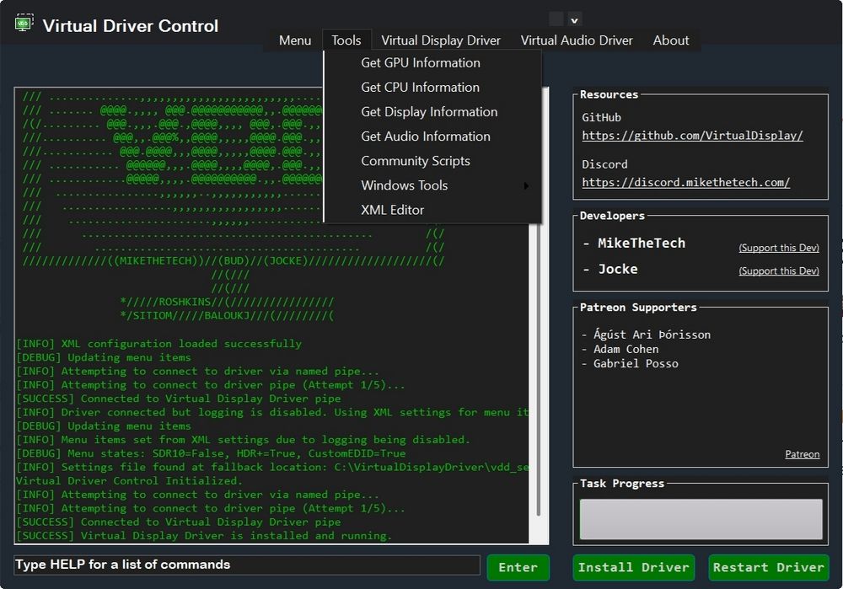Select Get CPU Information

(x=419, y=87)
